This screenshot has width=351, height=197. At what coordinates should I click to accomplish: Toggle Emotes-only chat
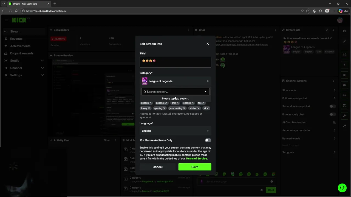332,114
